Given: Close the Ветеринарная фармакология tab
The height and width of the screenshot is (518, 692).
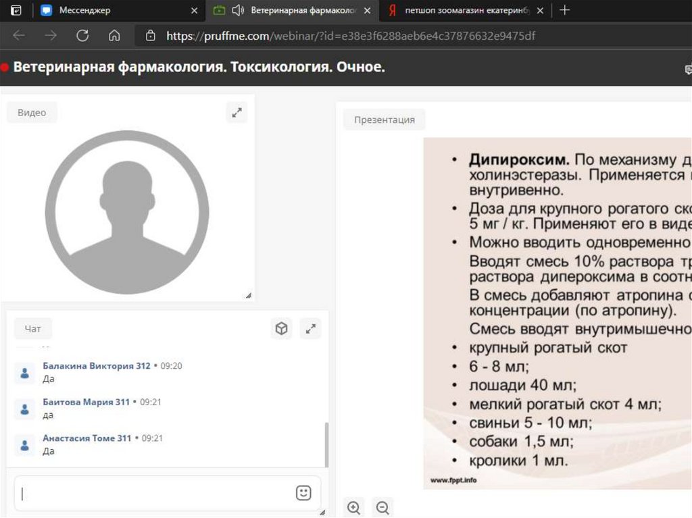Looking at the screenshot, I should click(x=367, y=10).
